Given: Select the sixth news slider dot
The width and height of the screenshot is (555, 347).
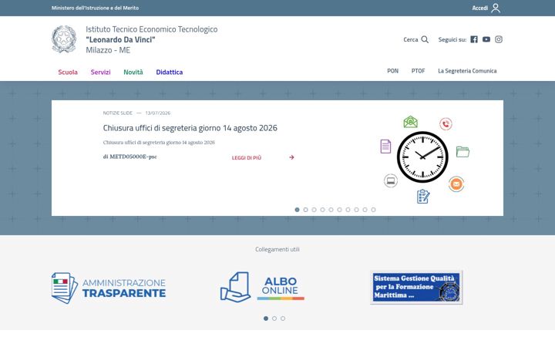Looking at the screenshot, I should coord(339,210).
